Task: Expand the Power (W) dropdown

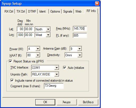Action: tap(38, 49)
